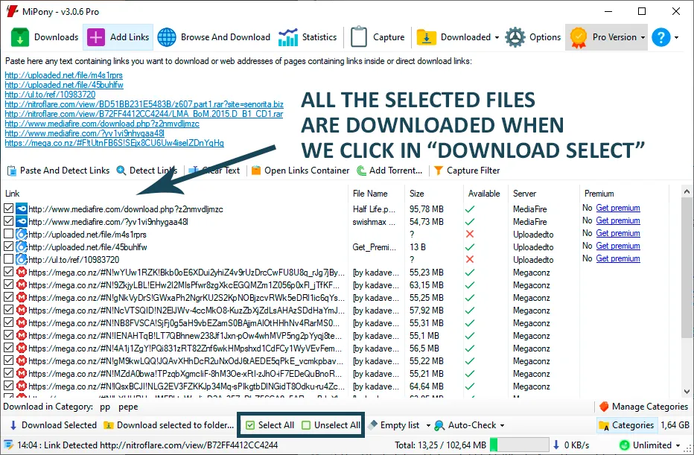
Task: Click the Select All button
Action: tap(270, 425)
